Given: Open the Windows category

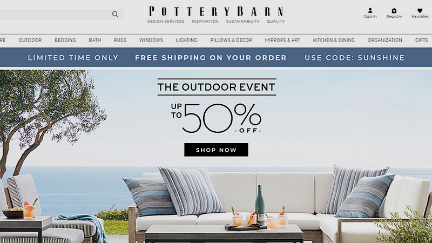Looking at the screenshot, I should point(151,40).
